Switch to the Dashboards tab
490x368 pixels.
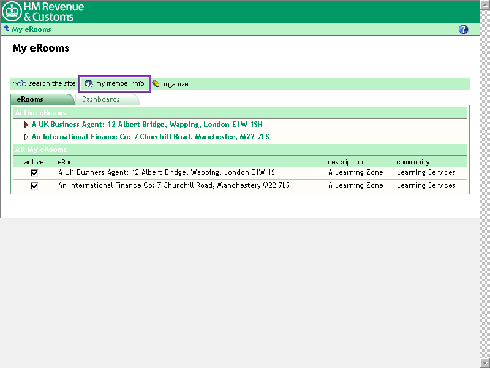pos(101,99)
